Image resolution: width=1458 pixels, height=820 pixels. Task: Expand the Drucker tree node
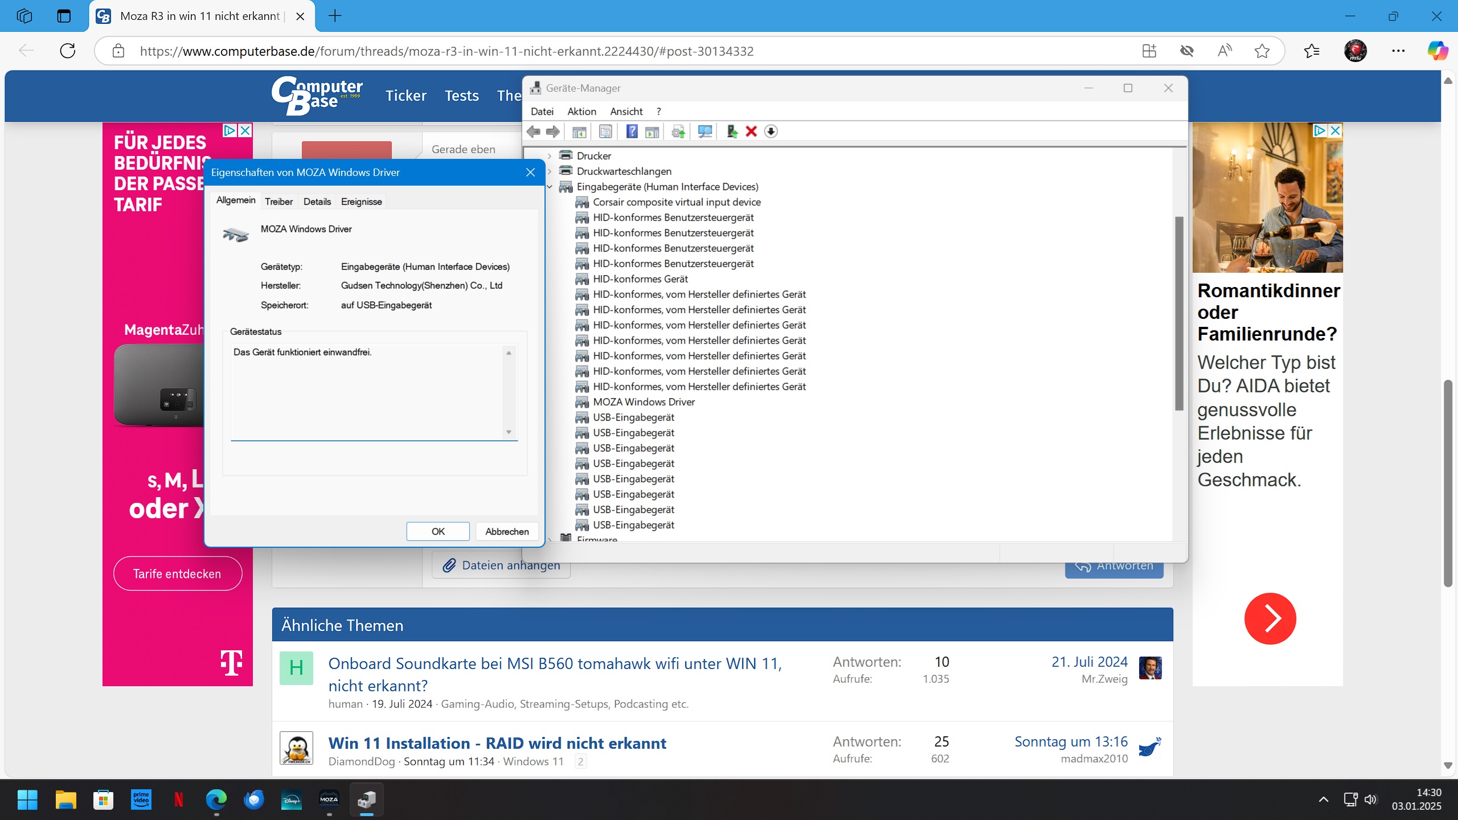click(x=550, y=156)
